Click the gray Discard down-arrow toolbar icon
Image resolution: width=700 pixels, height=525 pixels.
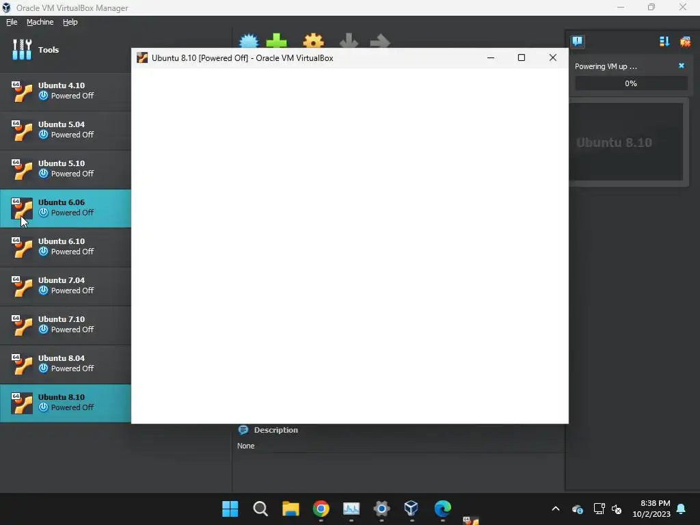click(349, 40)
